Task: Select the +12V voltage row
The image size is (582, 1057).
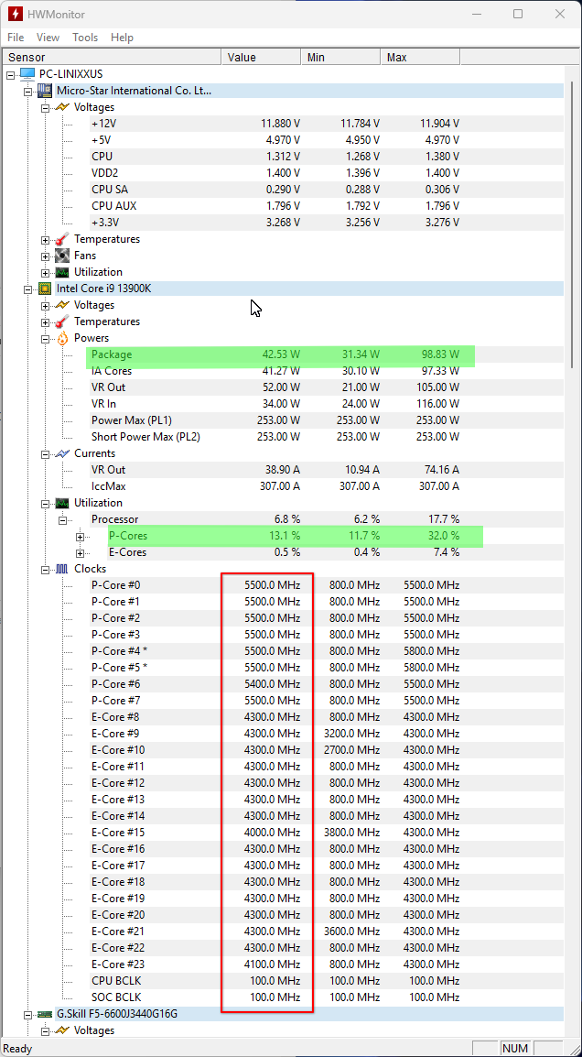Action: [x=327, y=124]
